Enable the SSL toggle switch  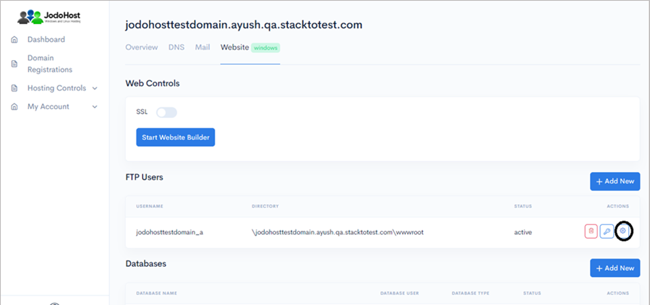[x=167, y=113]
